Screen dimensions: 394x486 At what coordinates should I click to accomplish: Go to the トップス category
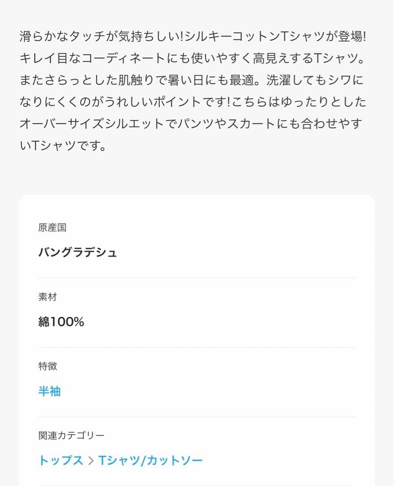[x=61, y=461]
